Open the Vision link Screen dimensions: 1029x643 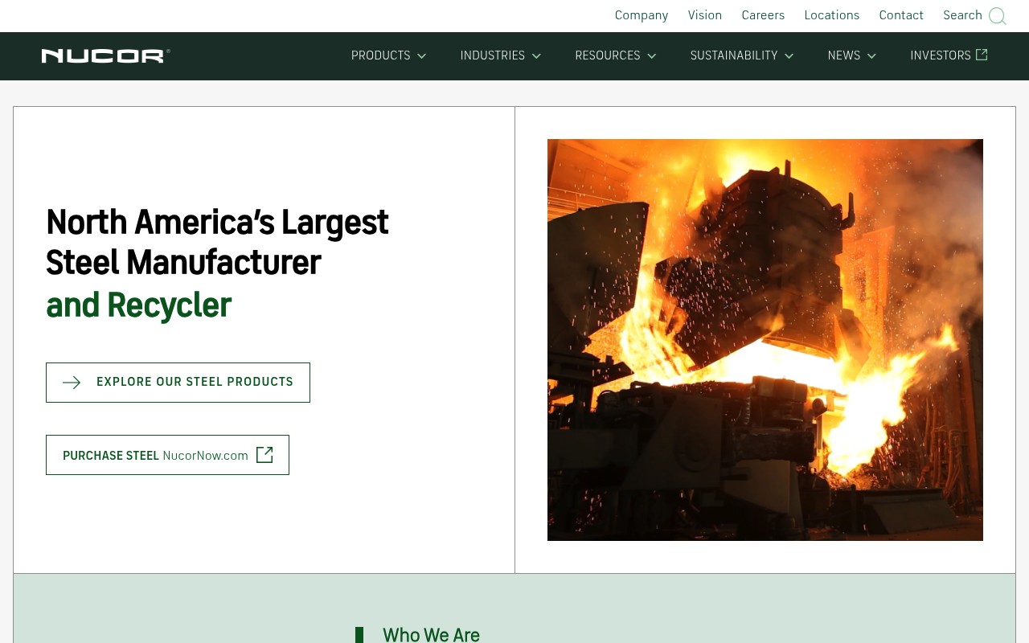click(705, 15)
